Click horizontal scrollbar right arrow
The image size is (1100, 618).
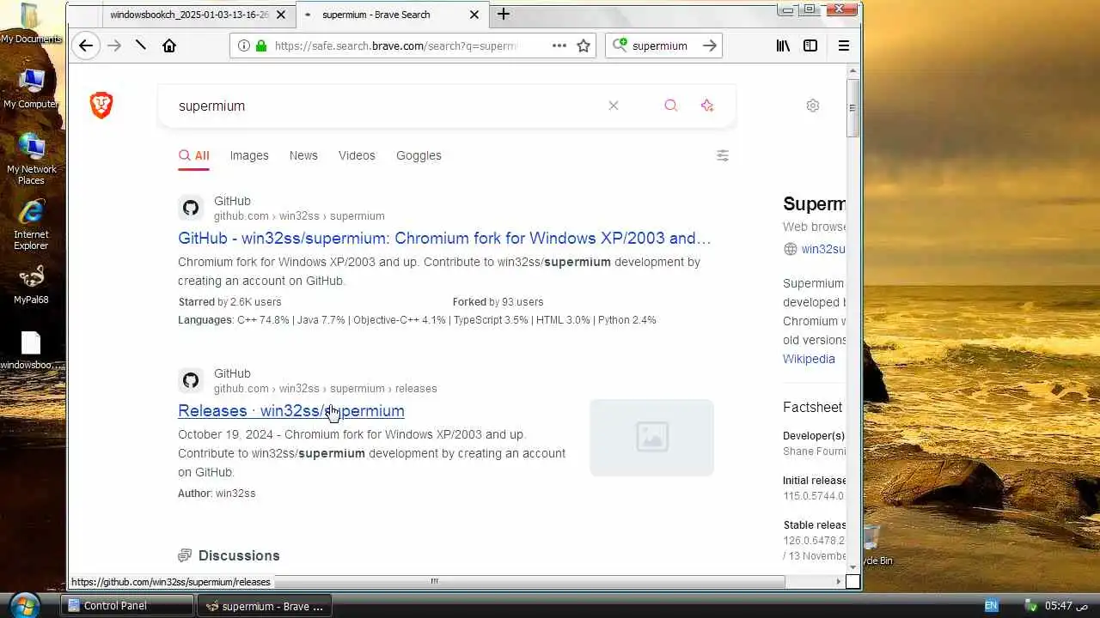(x=838, y=581)
